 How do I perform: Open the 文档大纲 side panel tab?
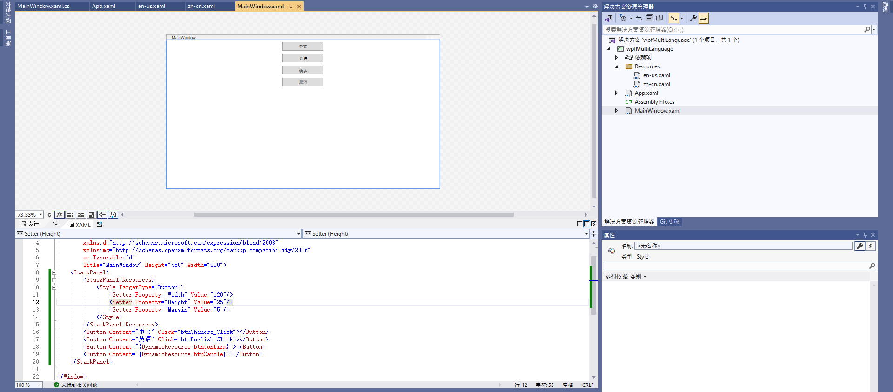(x=7, y=13)
